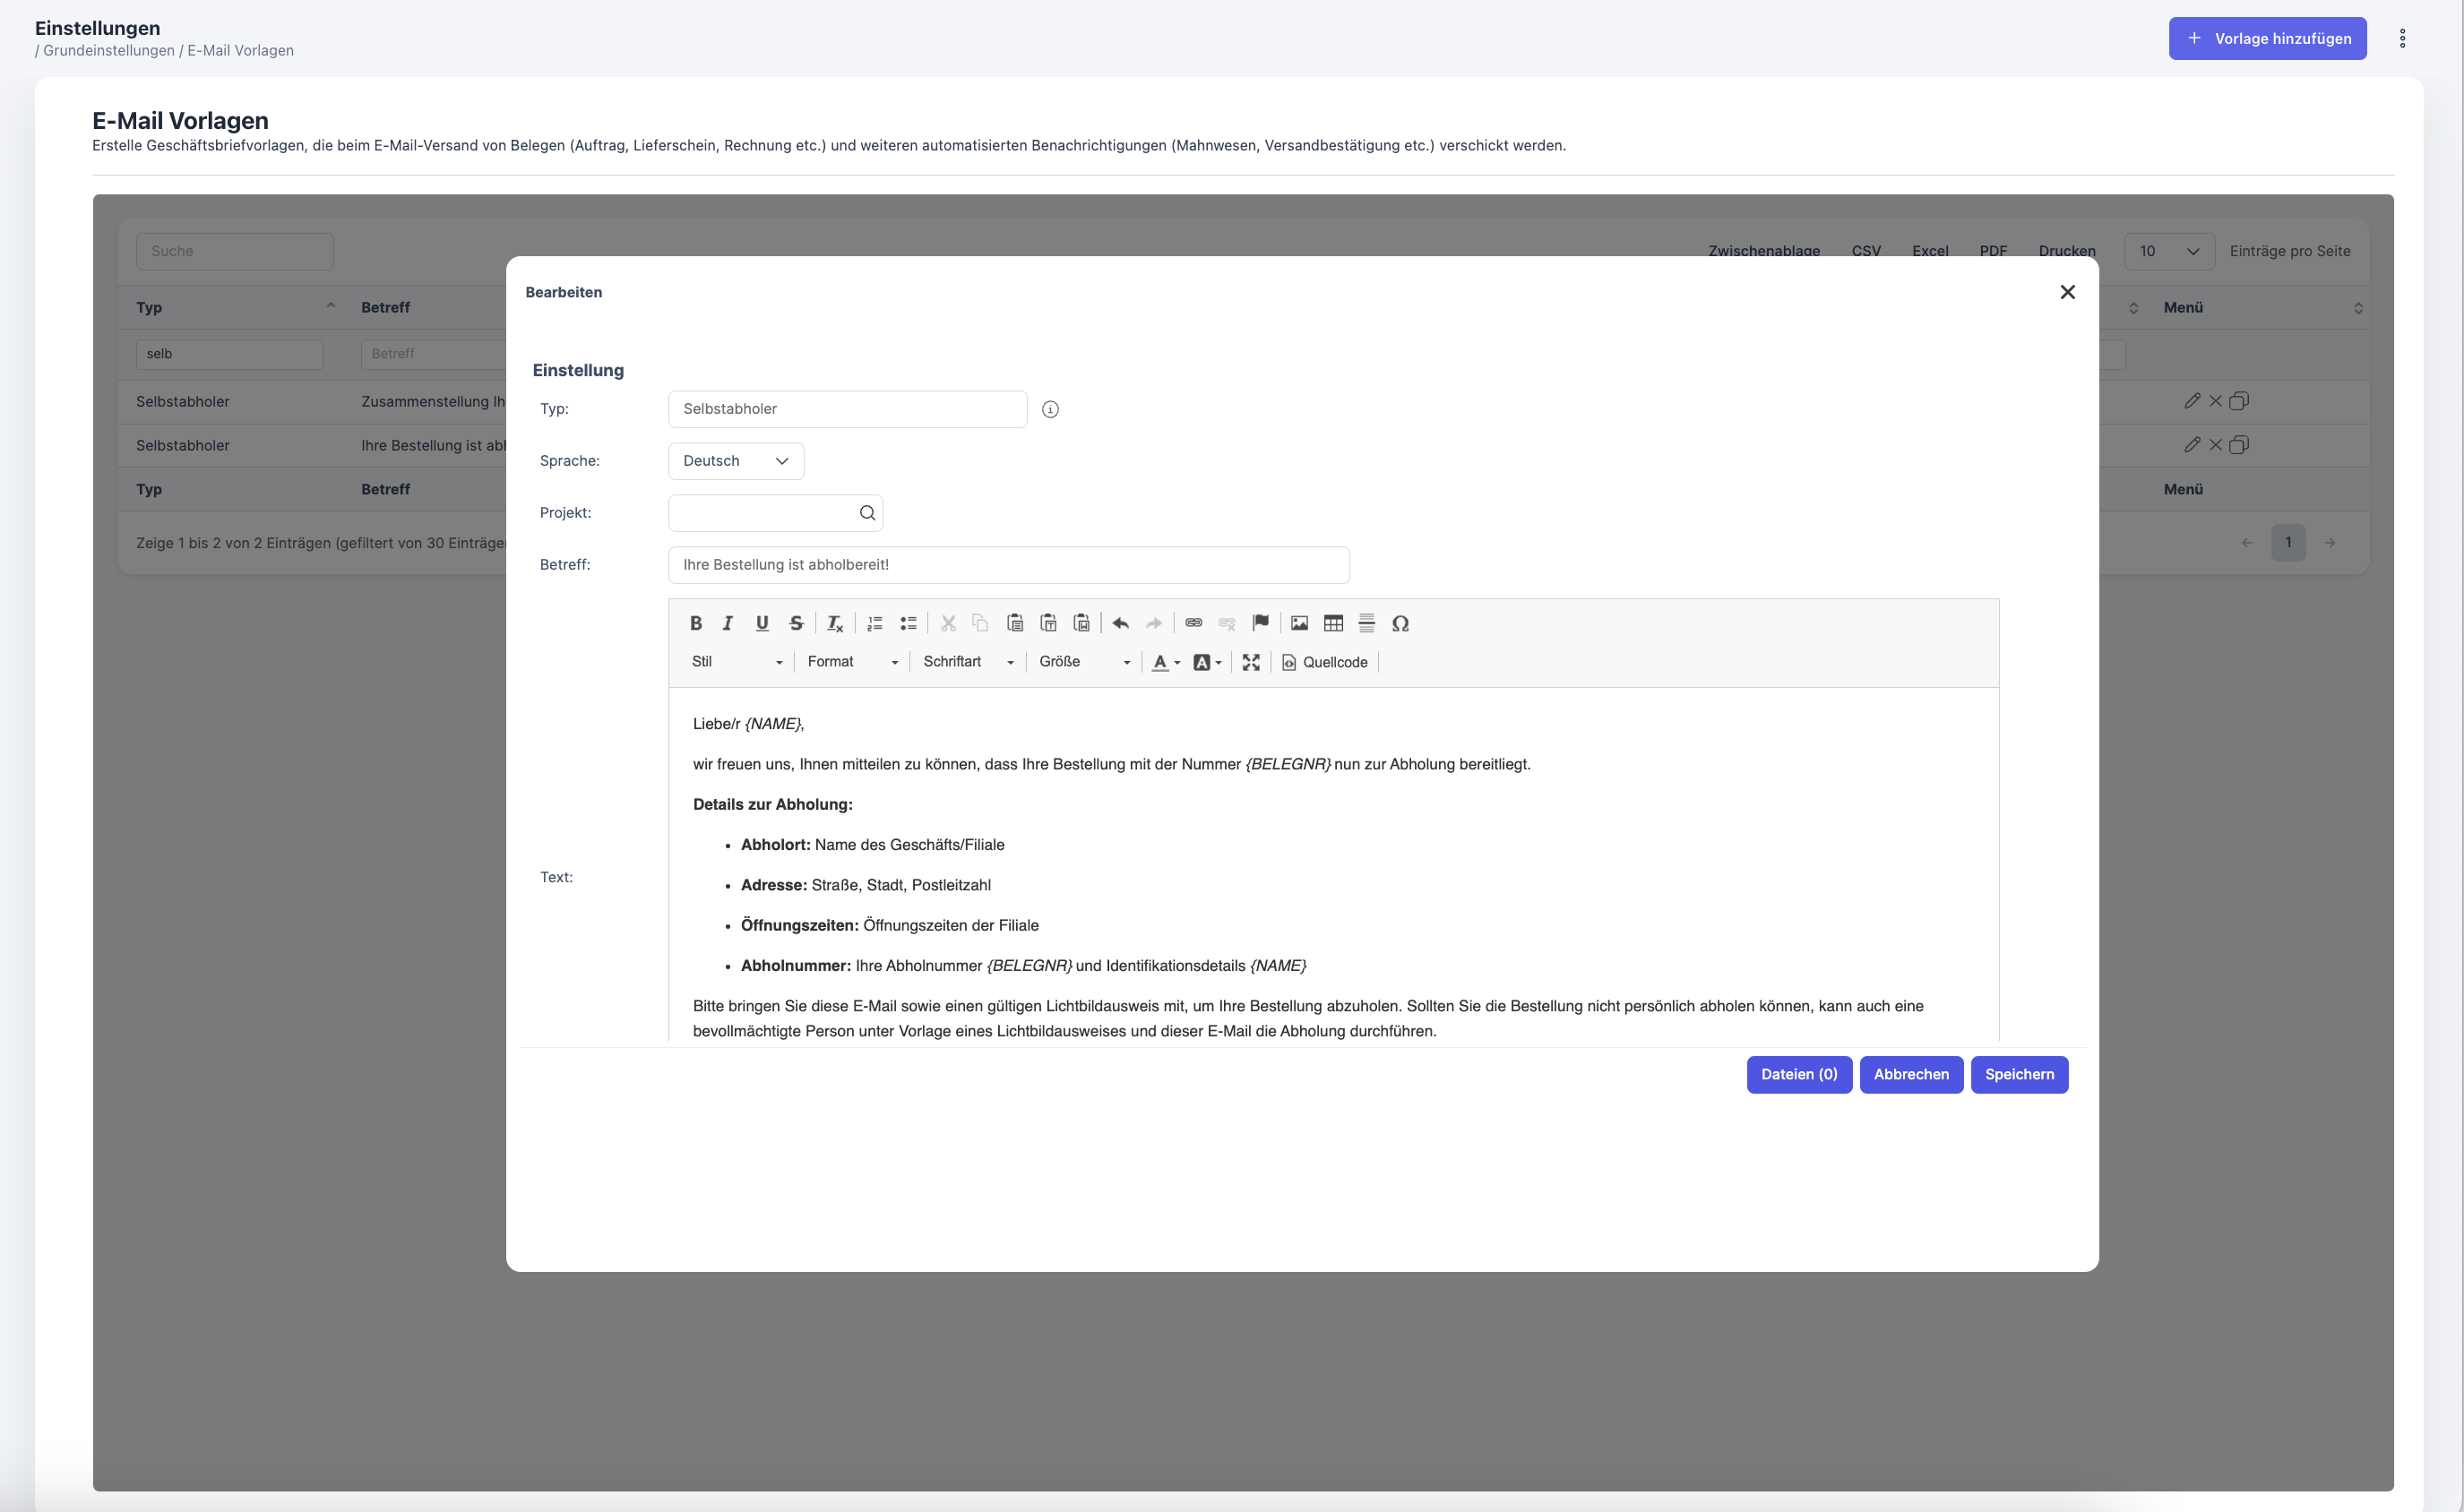Open the Format dropdown in editor
Viewport: 2464px width, 1512px height.
tap(852, 662)
